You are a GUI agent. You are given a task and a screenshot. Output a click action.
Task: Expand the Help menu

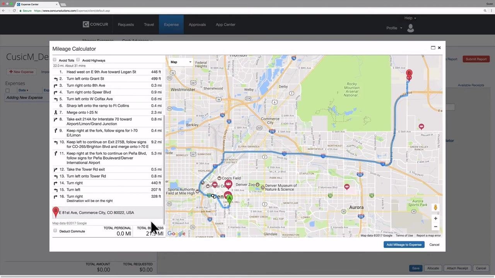point(410,18)
